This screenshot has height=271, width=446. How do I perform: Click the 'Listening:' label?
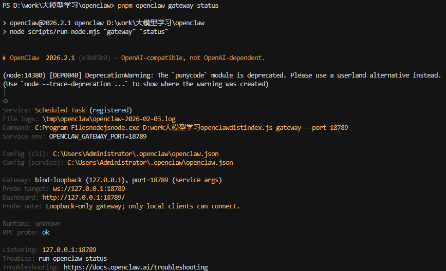pos(21,249)
